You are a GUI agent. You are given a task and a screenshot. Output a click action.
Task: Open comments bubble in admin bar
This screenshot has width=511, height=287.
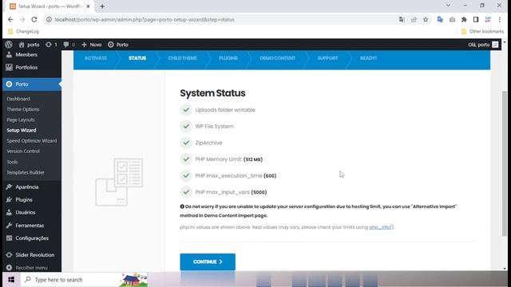pos(69,45)
